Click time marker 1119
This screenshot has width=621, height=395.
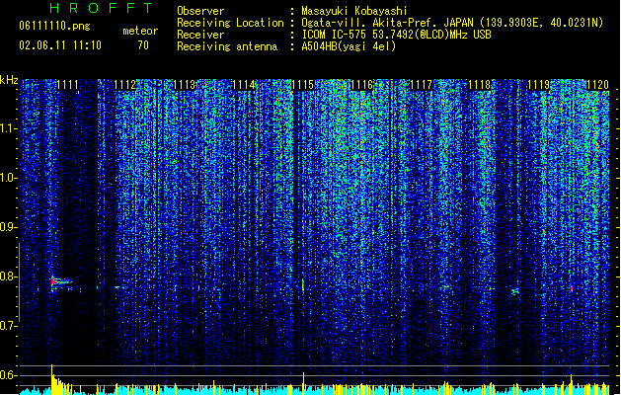coord(539,85)
